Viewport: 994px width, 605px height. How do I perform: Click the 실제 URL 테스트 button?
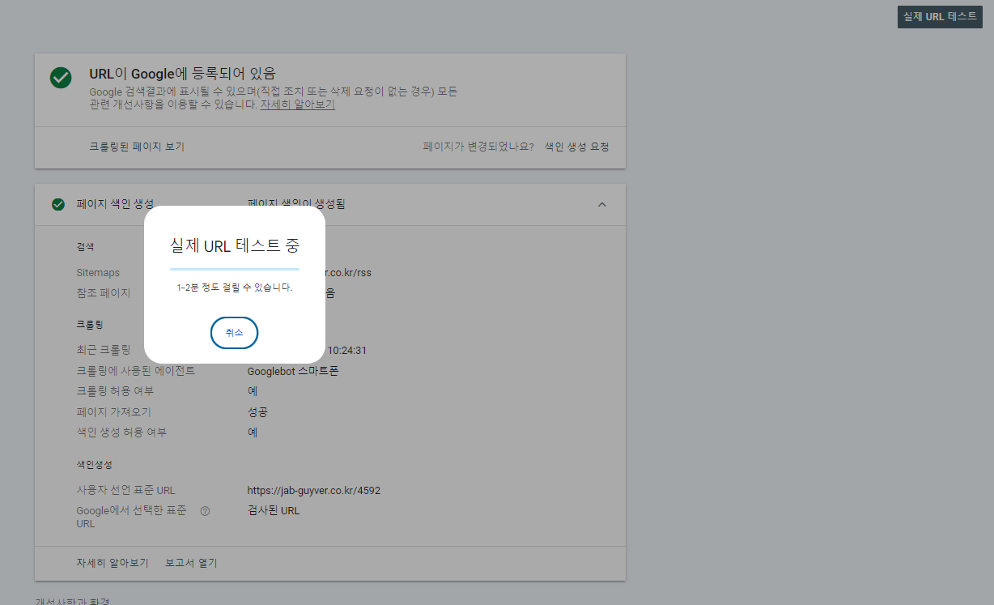(940, 16)
